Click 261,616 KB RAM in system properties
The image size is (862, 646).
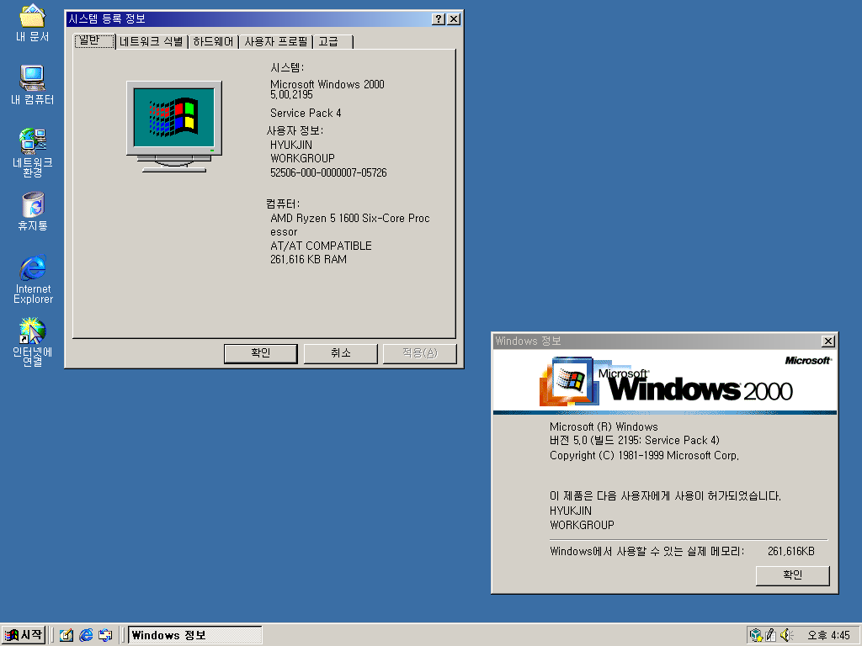click(308, 259)
